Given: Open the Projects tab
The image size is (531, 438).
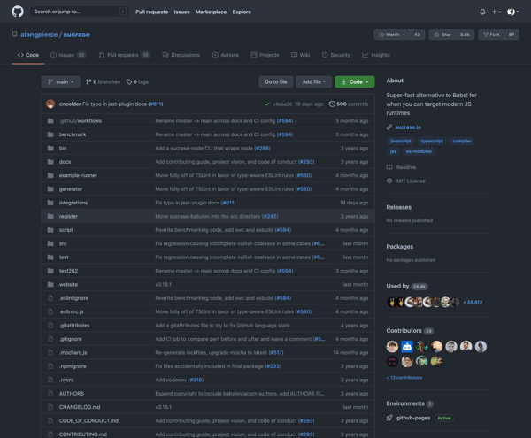Looking at the screenshot, I should click(265, 55).
